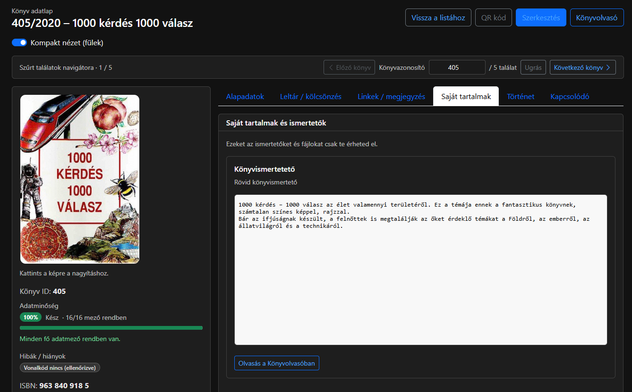Open the Könyvolvasó button
This screenshot has height=392, width=632.
point(597,17)
